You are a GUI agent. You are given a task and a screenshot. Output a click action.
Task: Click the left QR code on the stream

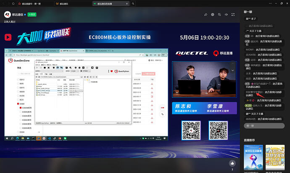click(191, 130)
